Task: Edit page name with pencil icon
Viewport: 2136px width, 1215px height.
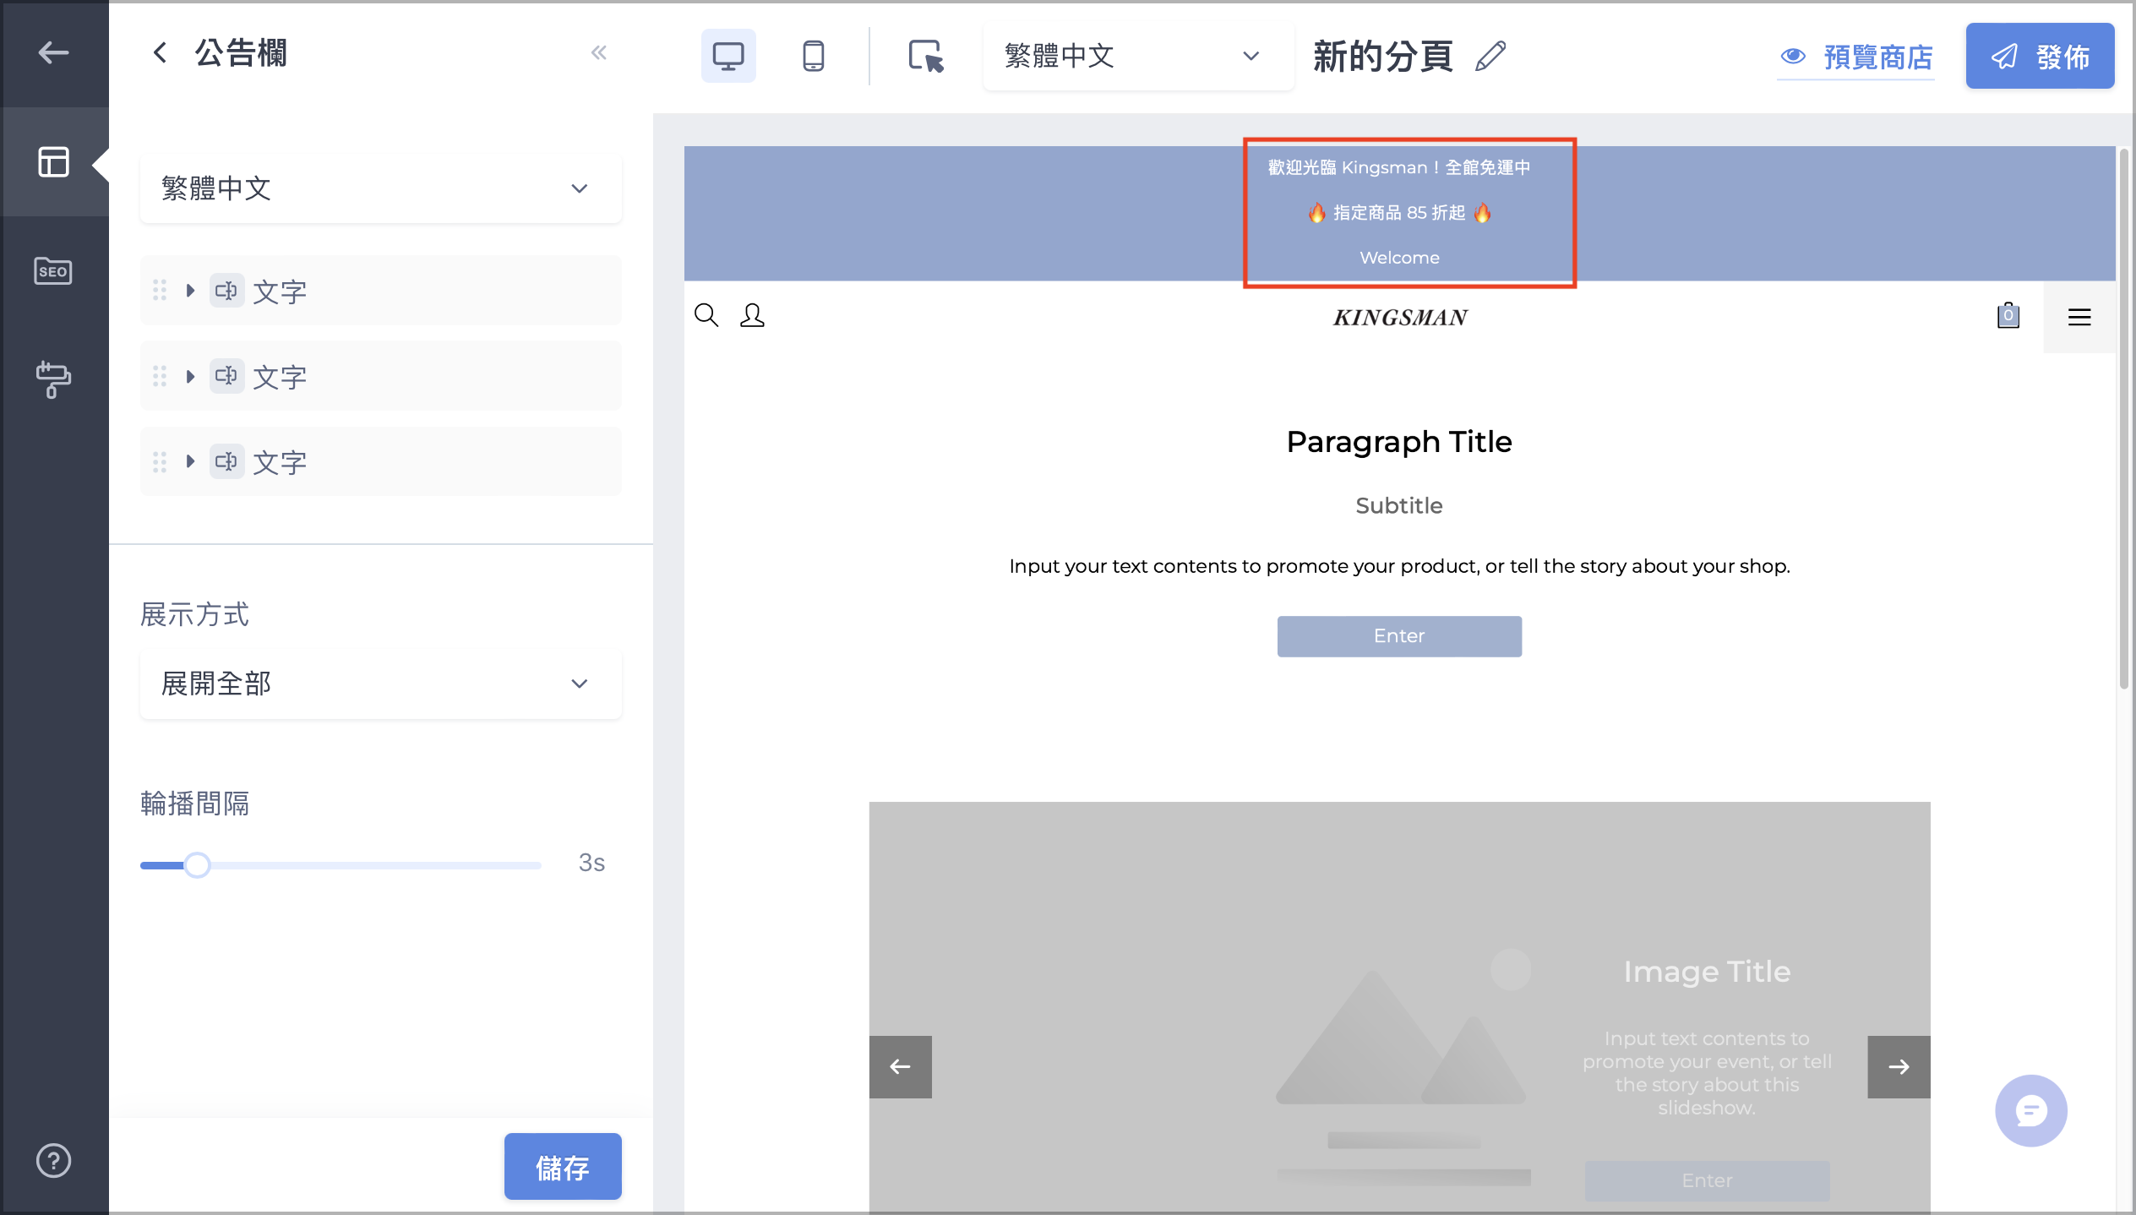Action: [x=1490, y=56]
